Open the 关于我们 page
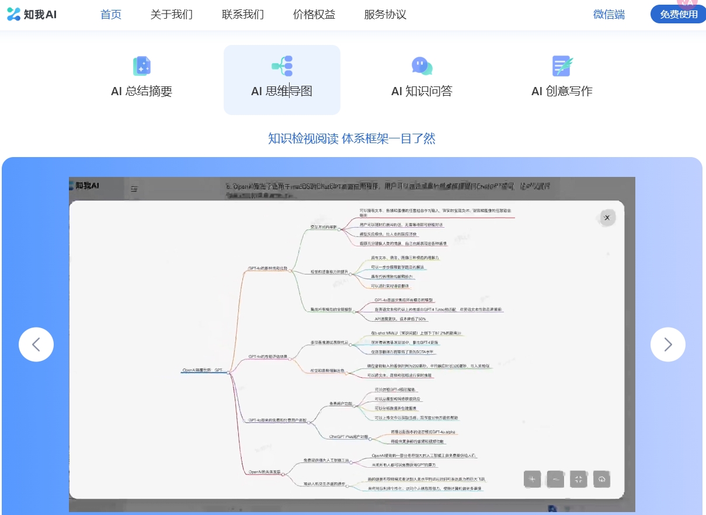Image resolution: width=706 pixels, height=515 pixels. coord(171,15)
